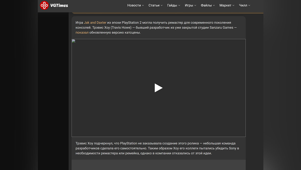The image size is (301, 170).
Task: Expand the chevron next to Чилл
Action: 249,6
